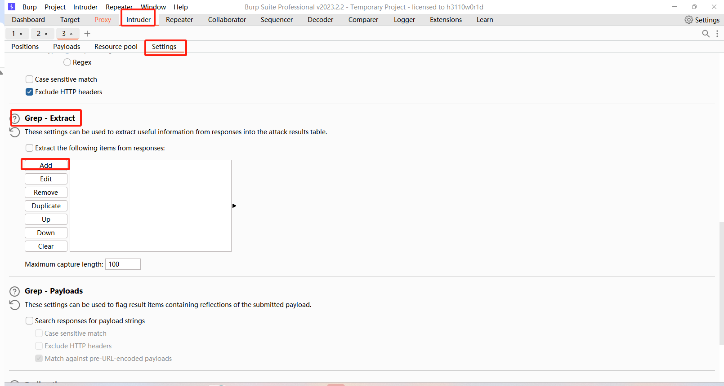Select Intruder attack tab 2
This screenshot has width=724, height=386.
pyautogui.click(x=39, y=34)
